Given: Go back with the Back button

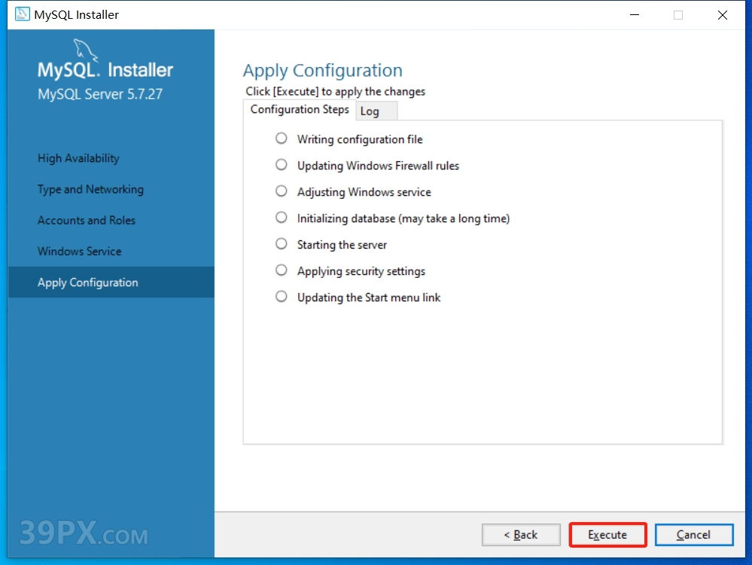Looking at the screenshot, I should click(521, 535).
